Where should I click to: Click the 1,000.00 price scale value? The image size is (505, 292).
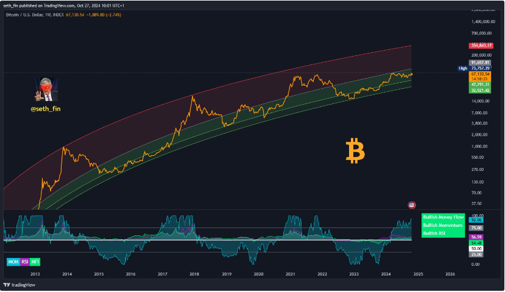480,147
